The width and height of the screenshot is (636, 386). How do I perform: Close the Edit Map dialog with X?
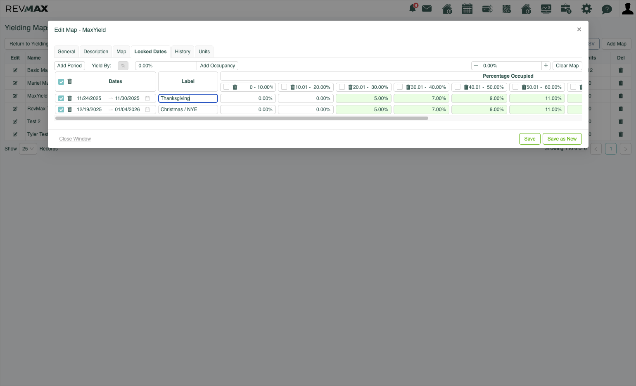tap(579, 29)
